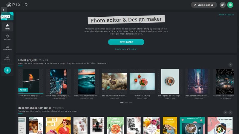
Task: Open the Home section in the sidebar
Action: click(7, 27)
